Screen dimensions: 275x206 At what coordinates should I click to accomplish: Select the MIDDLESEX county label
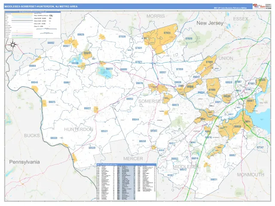tap(186, 167)
